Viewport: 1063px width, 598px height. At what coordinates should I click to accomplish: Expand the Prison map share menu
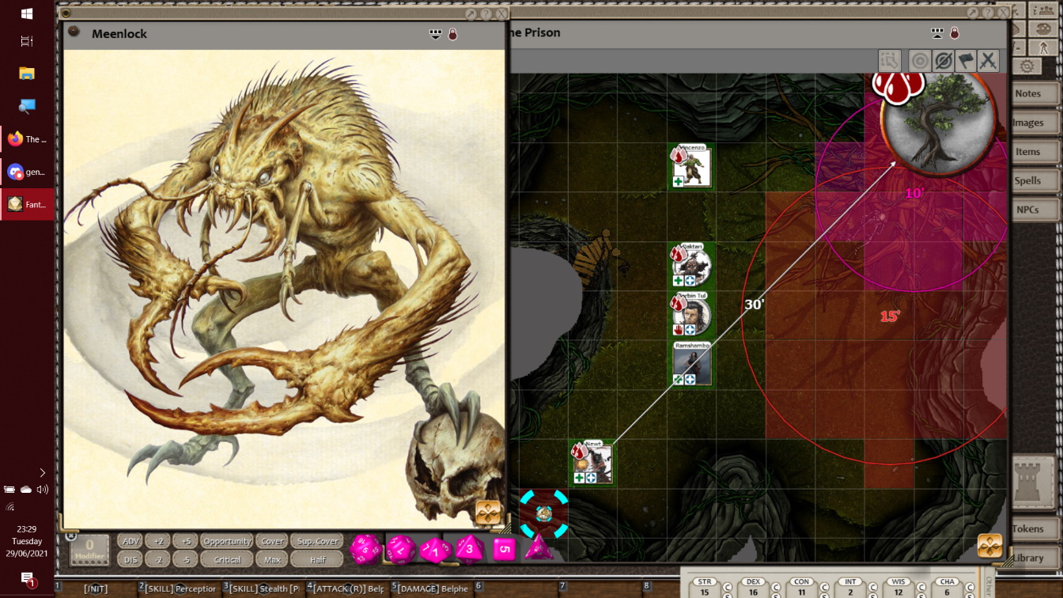click(x=937, y=33)
